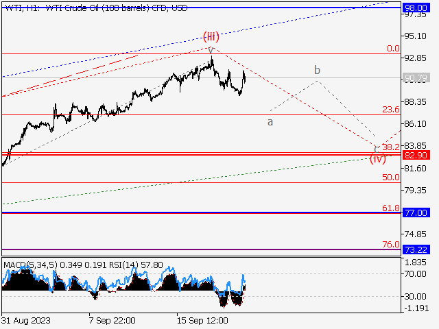The width and height of the screenshot is (439, 329).
Task: Click the Fibonacci 76.0 level label
Action: point(391,244)
